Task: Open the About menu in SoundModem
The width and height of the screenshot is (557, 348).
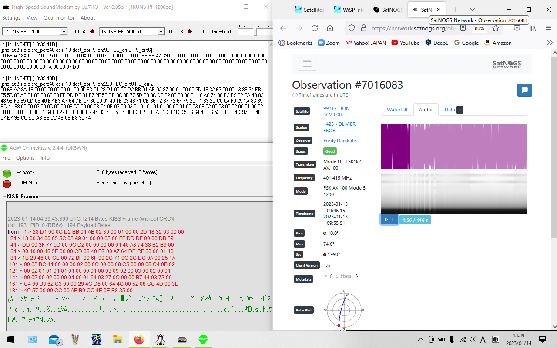Action: pos(87,18)
